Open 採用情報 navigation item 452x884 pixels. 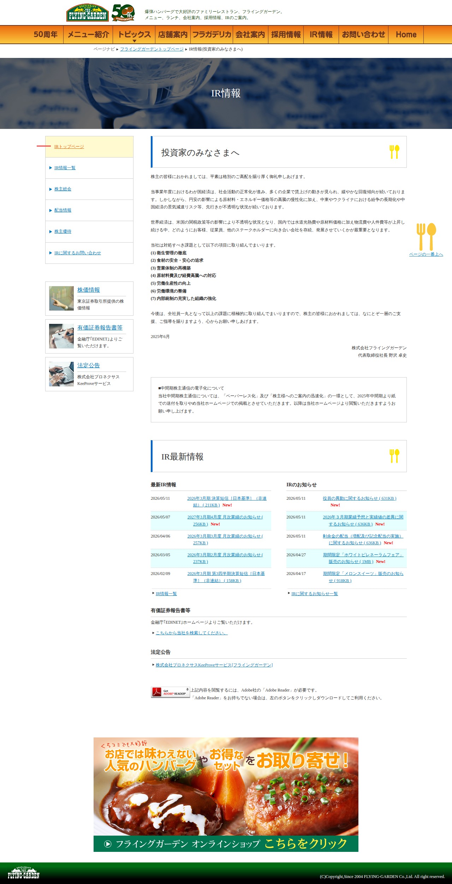[x=286, y=35]
